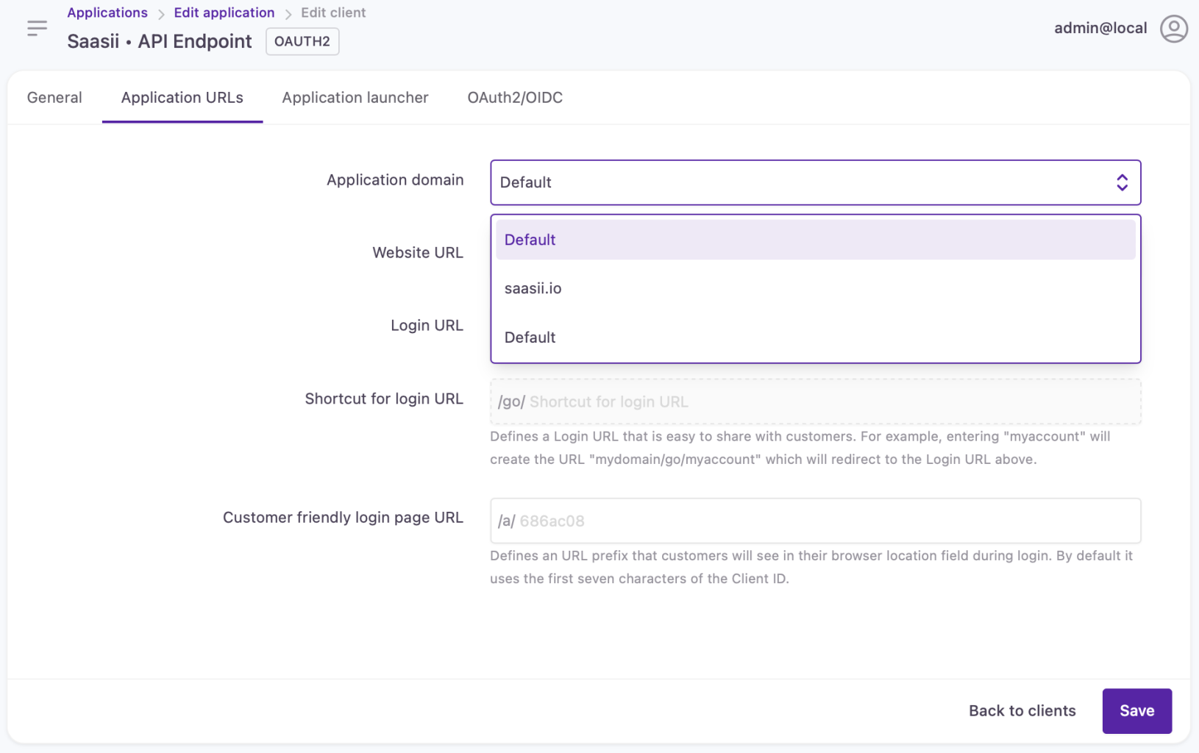1199x753 pixels.
Task: Focus the Customer friendly login page URL field
Action: [x=815, y=521]
